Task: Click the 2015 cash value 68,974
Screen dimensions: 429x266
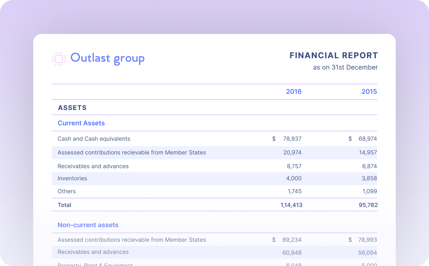Action: click(x=367, y=139)
